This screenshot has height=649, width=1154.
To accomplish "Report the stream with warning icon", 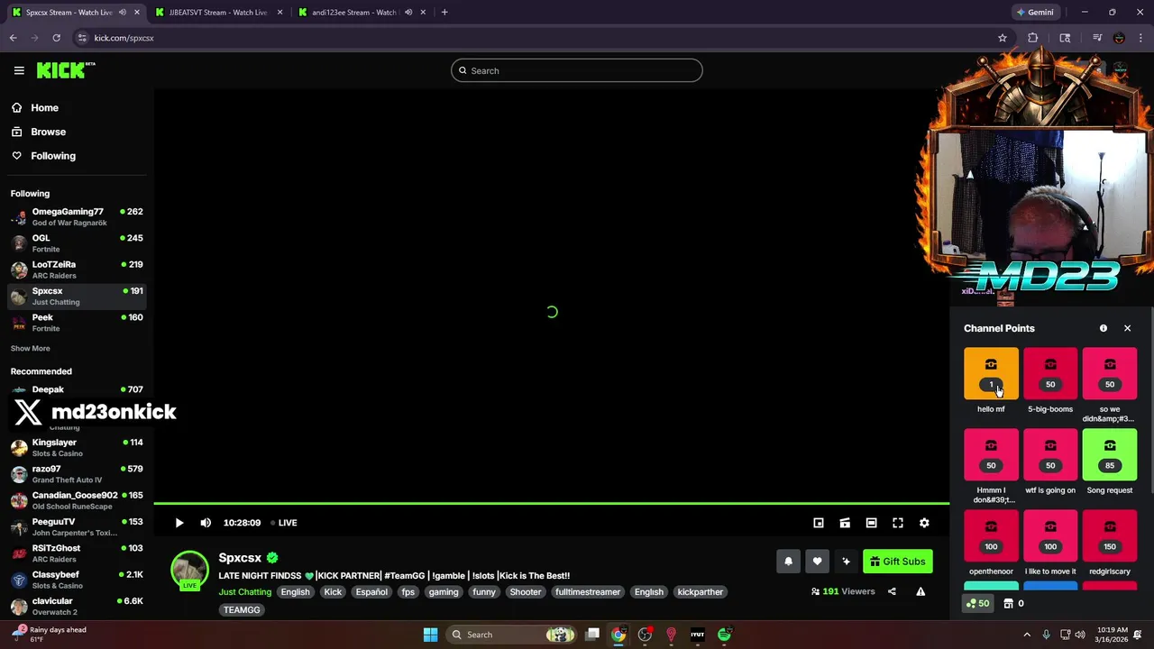I will (920, 592).
